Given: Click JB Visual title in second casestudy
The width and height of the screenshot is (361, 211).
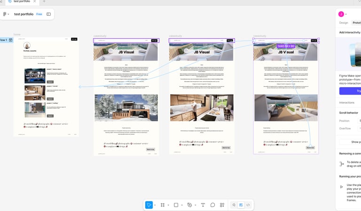Looking at the screenshot, I should [x=202, y=52].
